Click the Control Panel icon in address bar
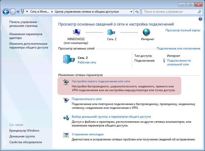Image resolution: width=205 pixels, height=151 pixels. [x=23, y=12]
